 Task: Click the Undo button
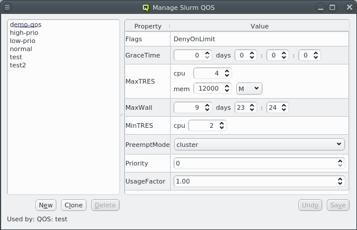coord(310,205)
